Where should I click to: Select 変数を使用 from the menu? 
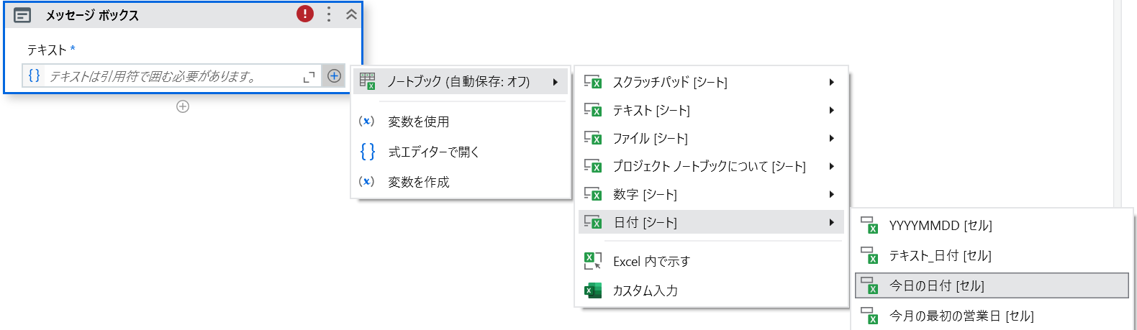pos(418,122)
